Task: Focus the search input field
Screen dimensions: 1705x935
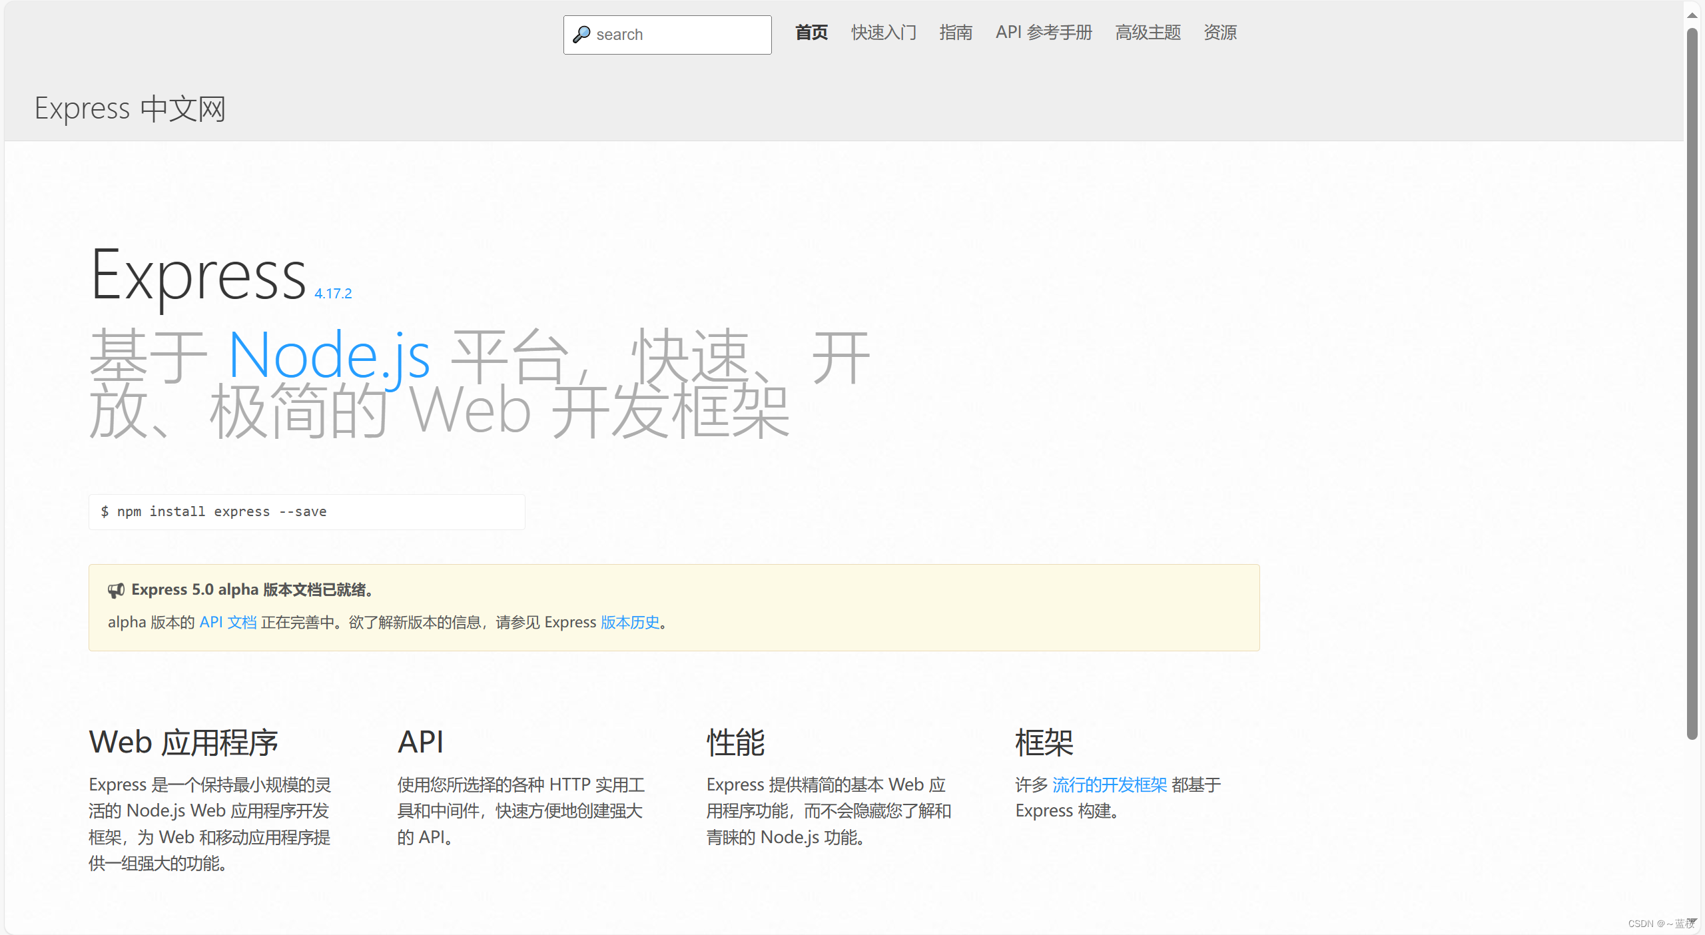Action: 667,35
